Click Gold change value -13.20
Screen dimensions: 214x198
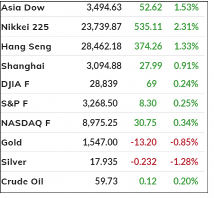click(x=144, y=142)
